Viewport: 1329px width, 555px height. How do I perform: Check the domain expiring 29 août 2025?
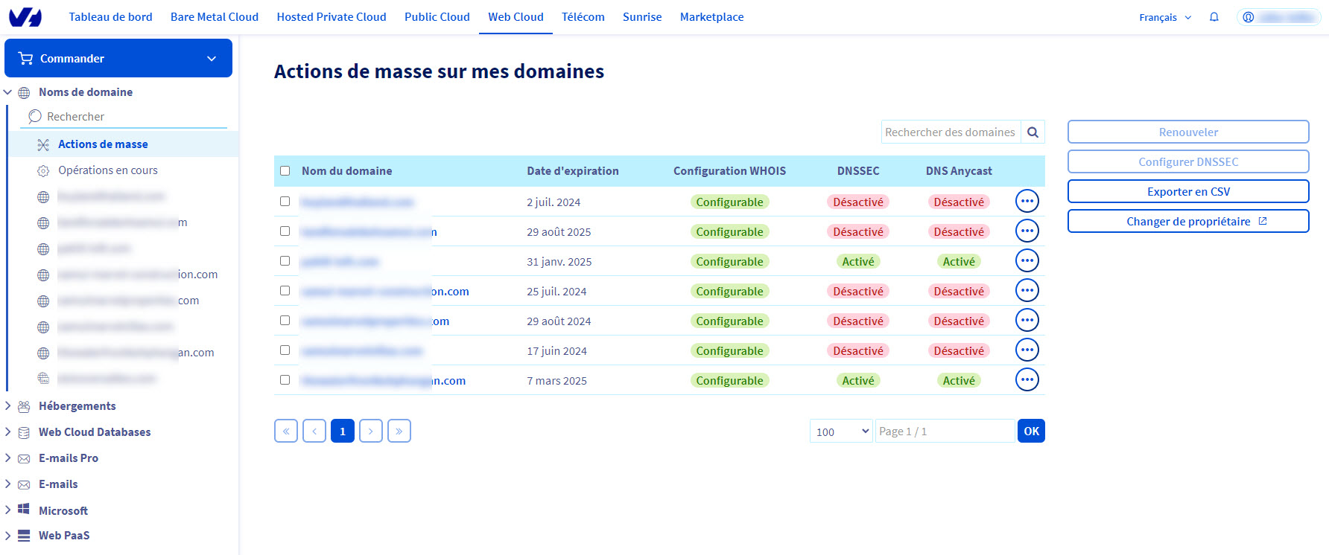tap(285, 231)
